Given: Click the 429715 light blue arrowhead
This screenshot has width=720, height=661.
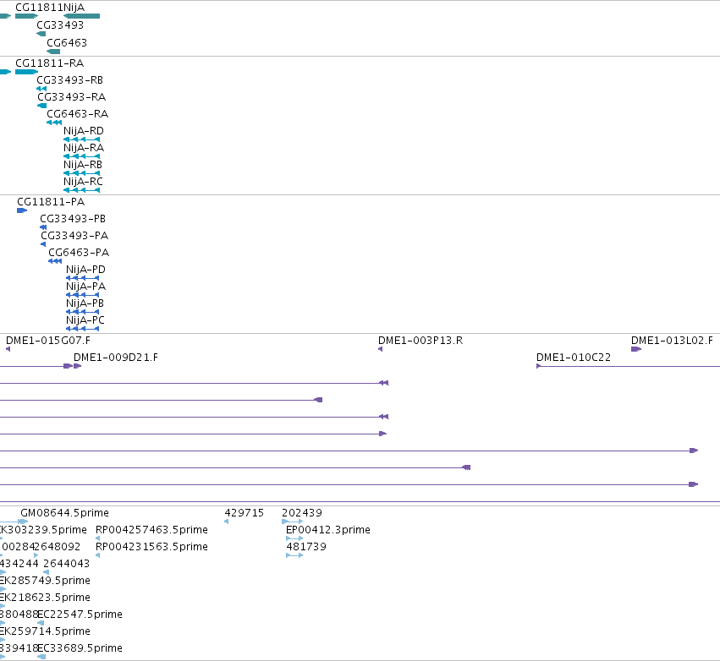Looking at the screenshot, I should point(227,522).
